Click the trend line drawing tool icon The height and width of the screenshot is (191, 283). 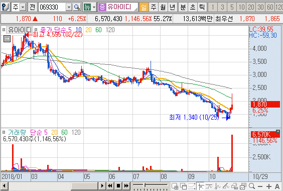coord(209,186)
